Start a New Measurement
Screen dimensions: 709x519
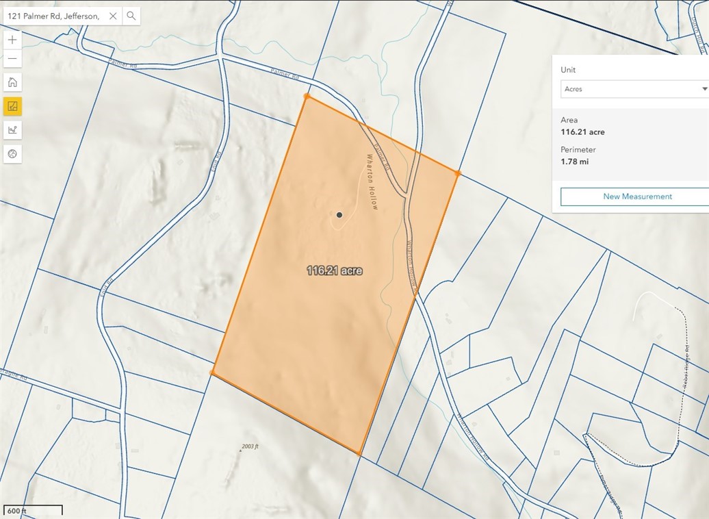click(637, 197)
